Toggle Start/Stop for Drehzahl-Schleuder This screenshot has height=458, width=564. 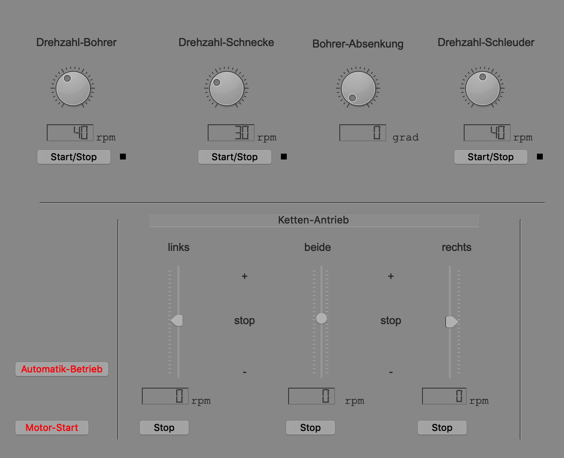click(490, 157)
